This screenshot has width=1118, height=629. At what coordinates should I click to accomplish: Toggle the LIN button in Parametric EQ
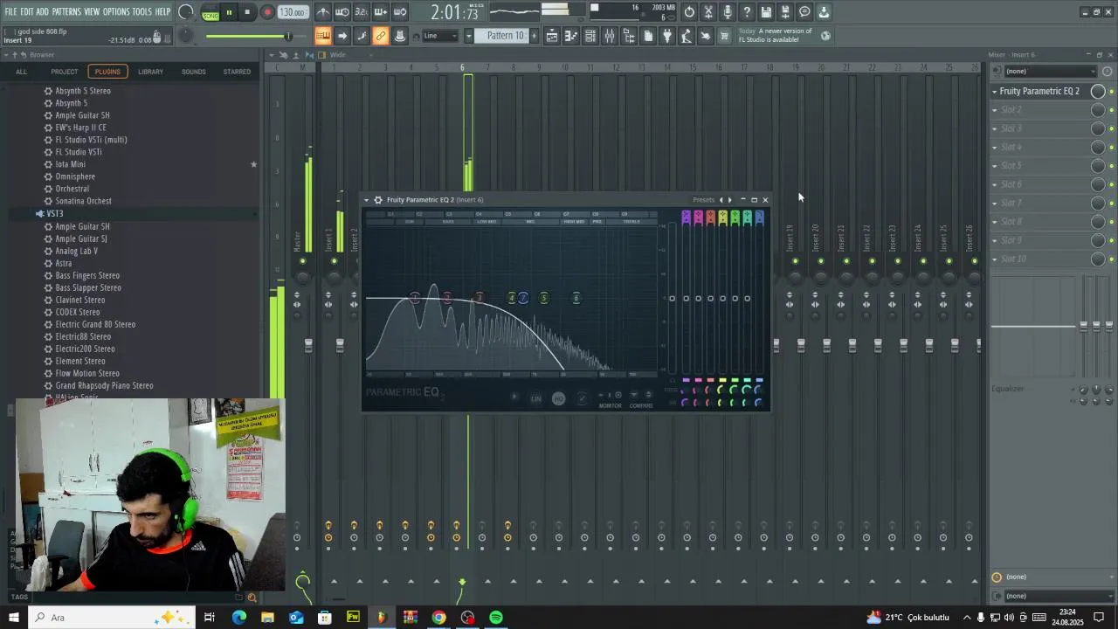point(536,398)
